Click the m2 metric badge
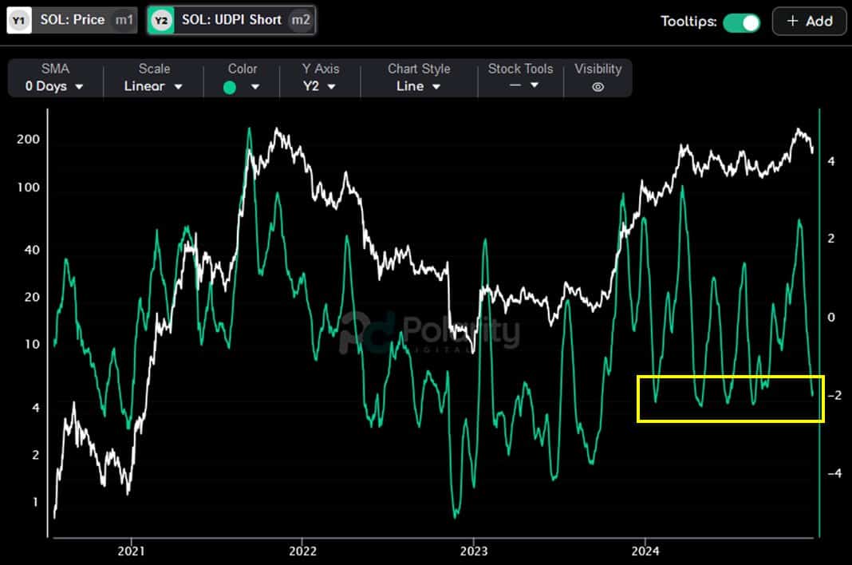This screenshot has width=852, height=565. tap(301, 20)
